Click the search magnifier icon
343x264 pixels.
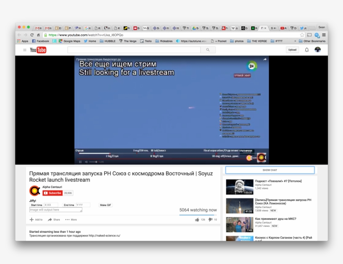(208, 49)
